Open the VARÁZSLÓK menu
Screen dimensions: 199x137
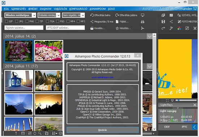click(60, 9)
